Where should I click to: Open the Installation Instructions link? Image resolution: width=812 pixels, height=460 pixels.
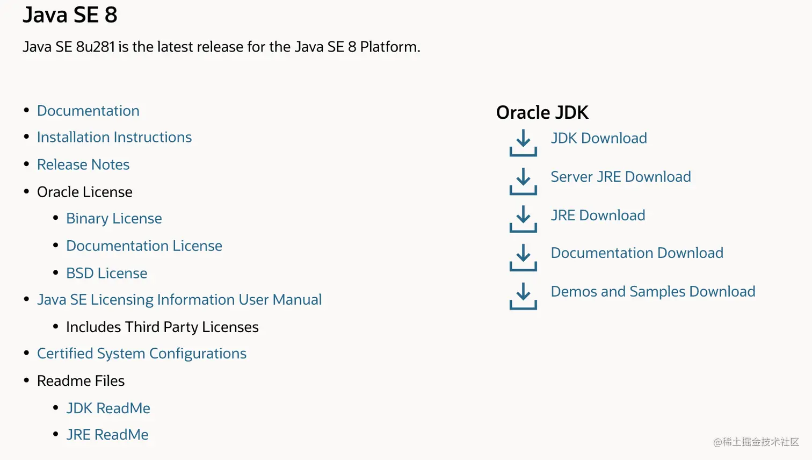pyautogui.click(x=114, y=138)
